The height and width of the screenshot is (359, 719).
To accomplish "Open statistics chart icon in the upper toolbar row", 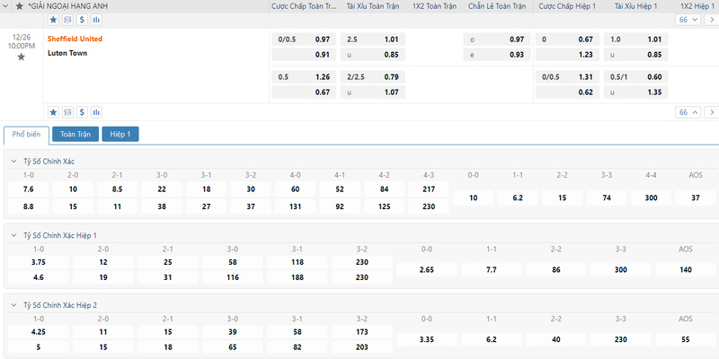I will pos(96,20).
